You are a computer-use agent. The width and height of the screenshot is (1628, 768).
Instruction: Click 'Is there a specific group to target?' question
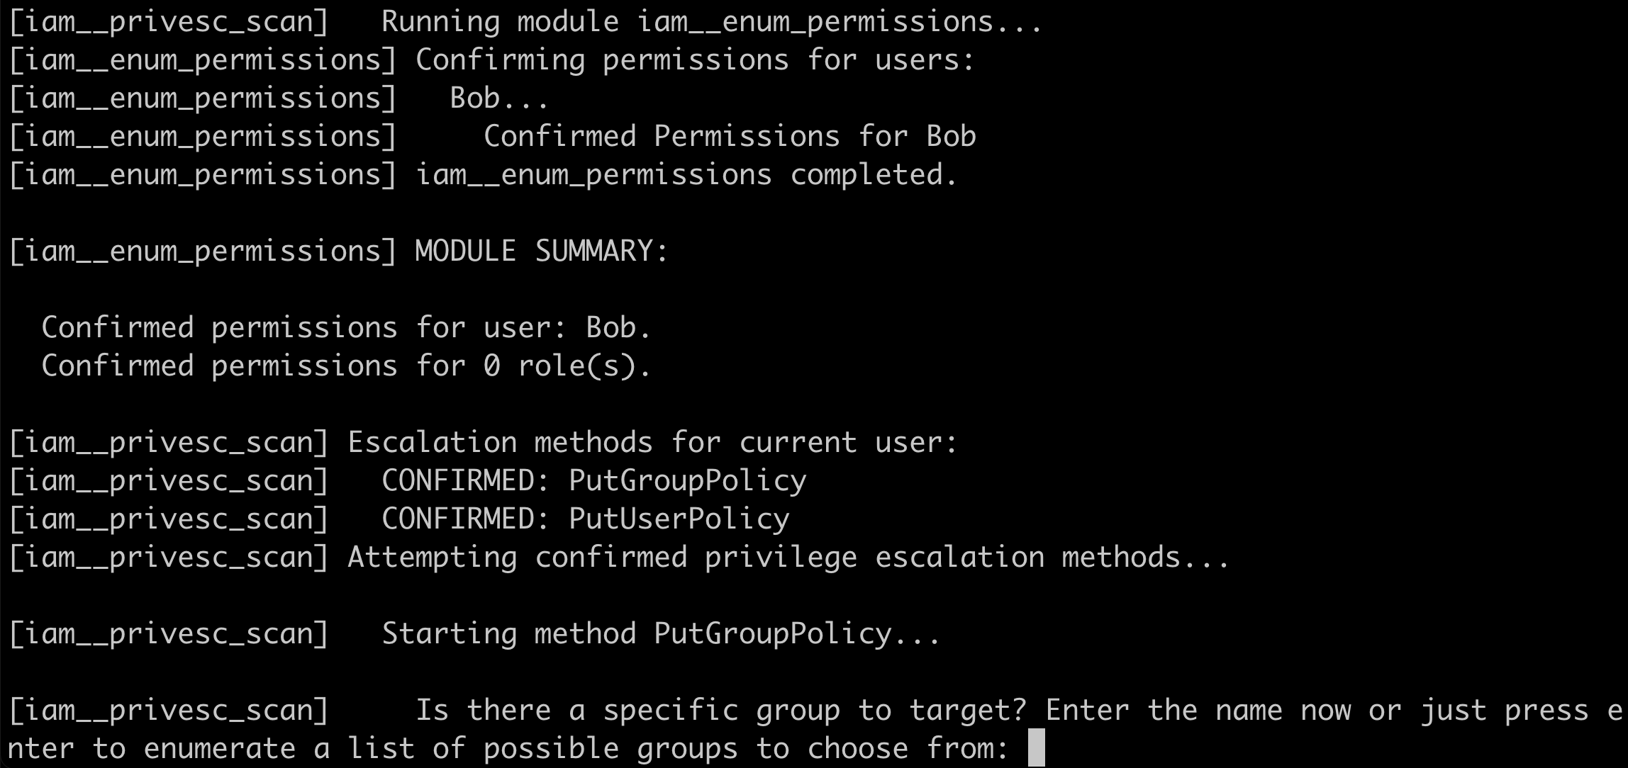(720, 710)
